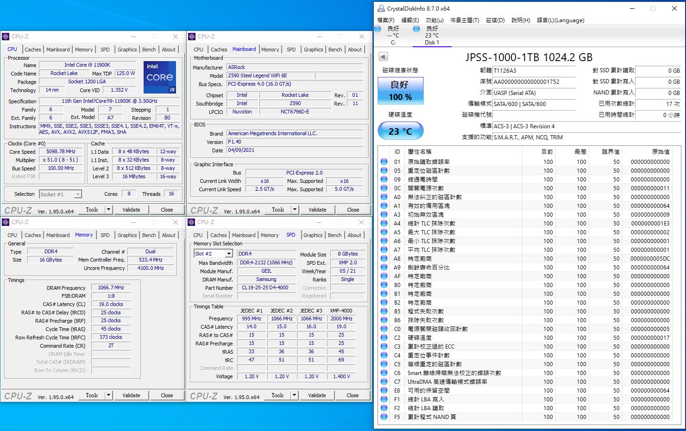Click the Tools button in the Memory-tab window
The height and width of the screenshot is (431, 686).
point(92,395)
